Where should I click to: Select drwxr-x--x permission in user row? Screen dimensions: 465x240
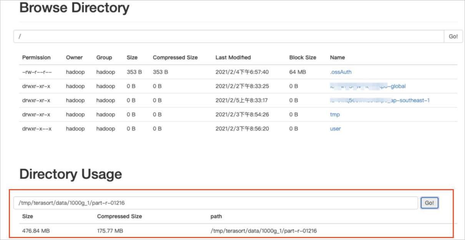(37, 129)
